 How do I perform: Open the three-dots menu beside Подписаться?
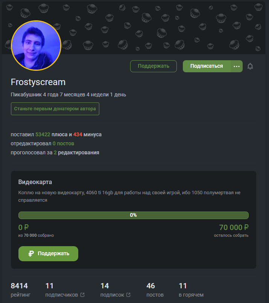(x=237, y=66)
